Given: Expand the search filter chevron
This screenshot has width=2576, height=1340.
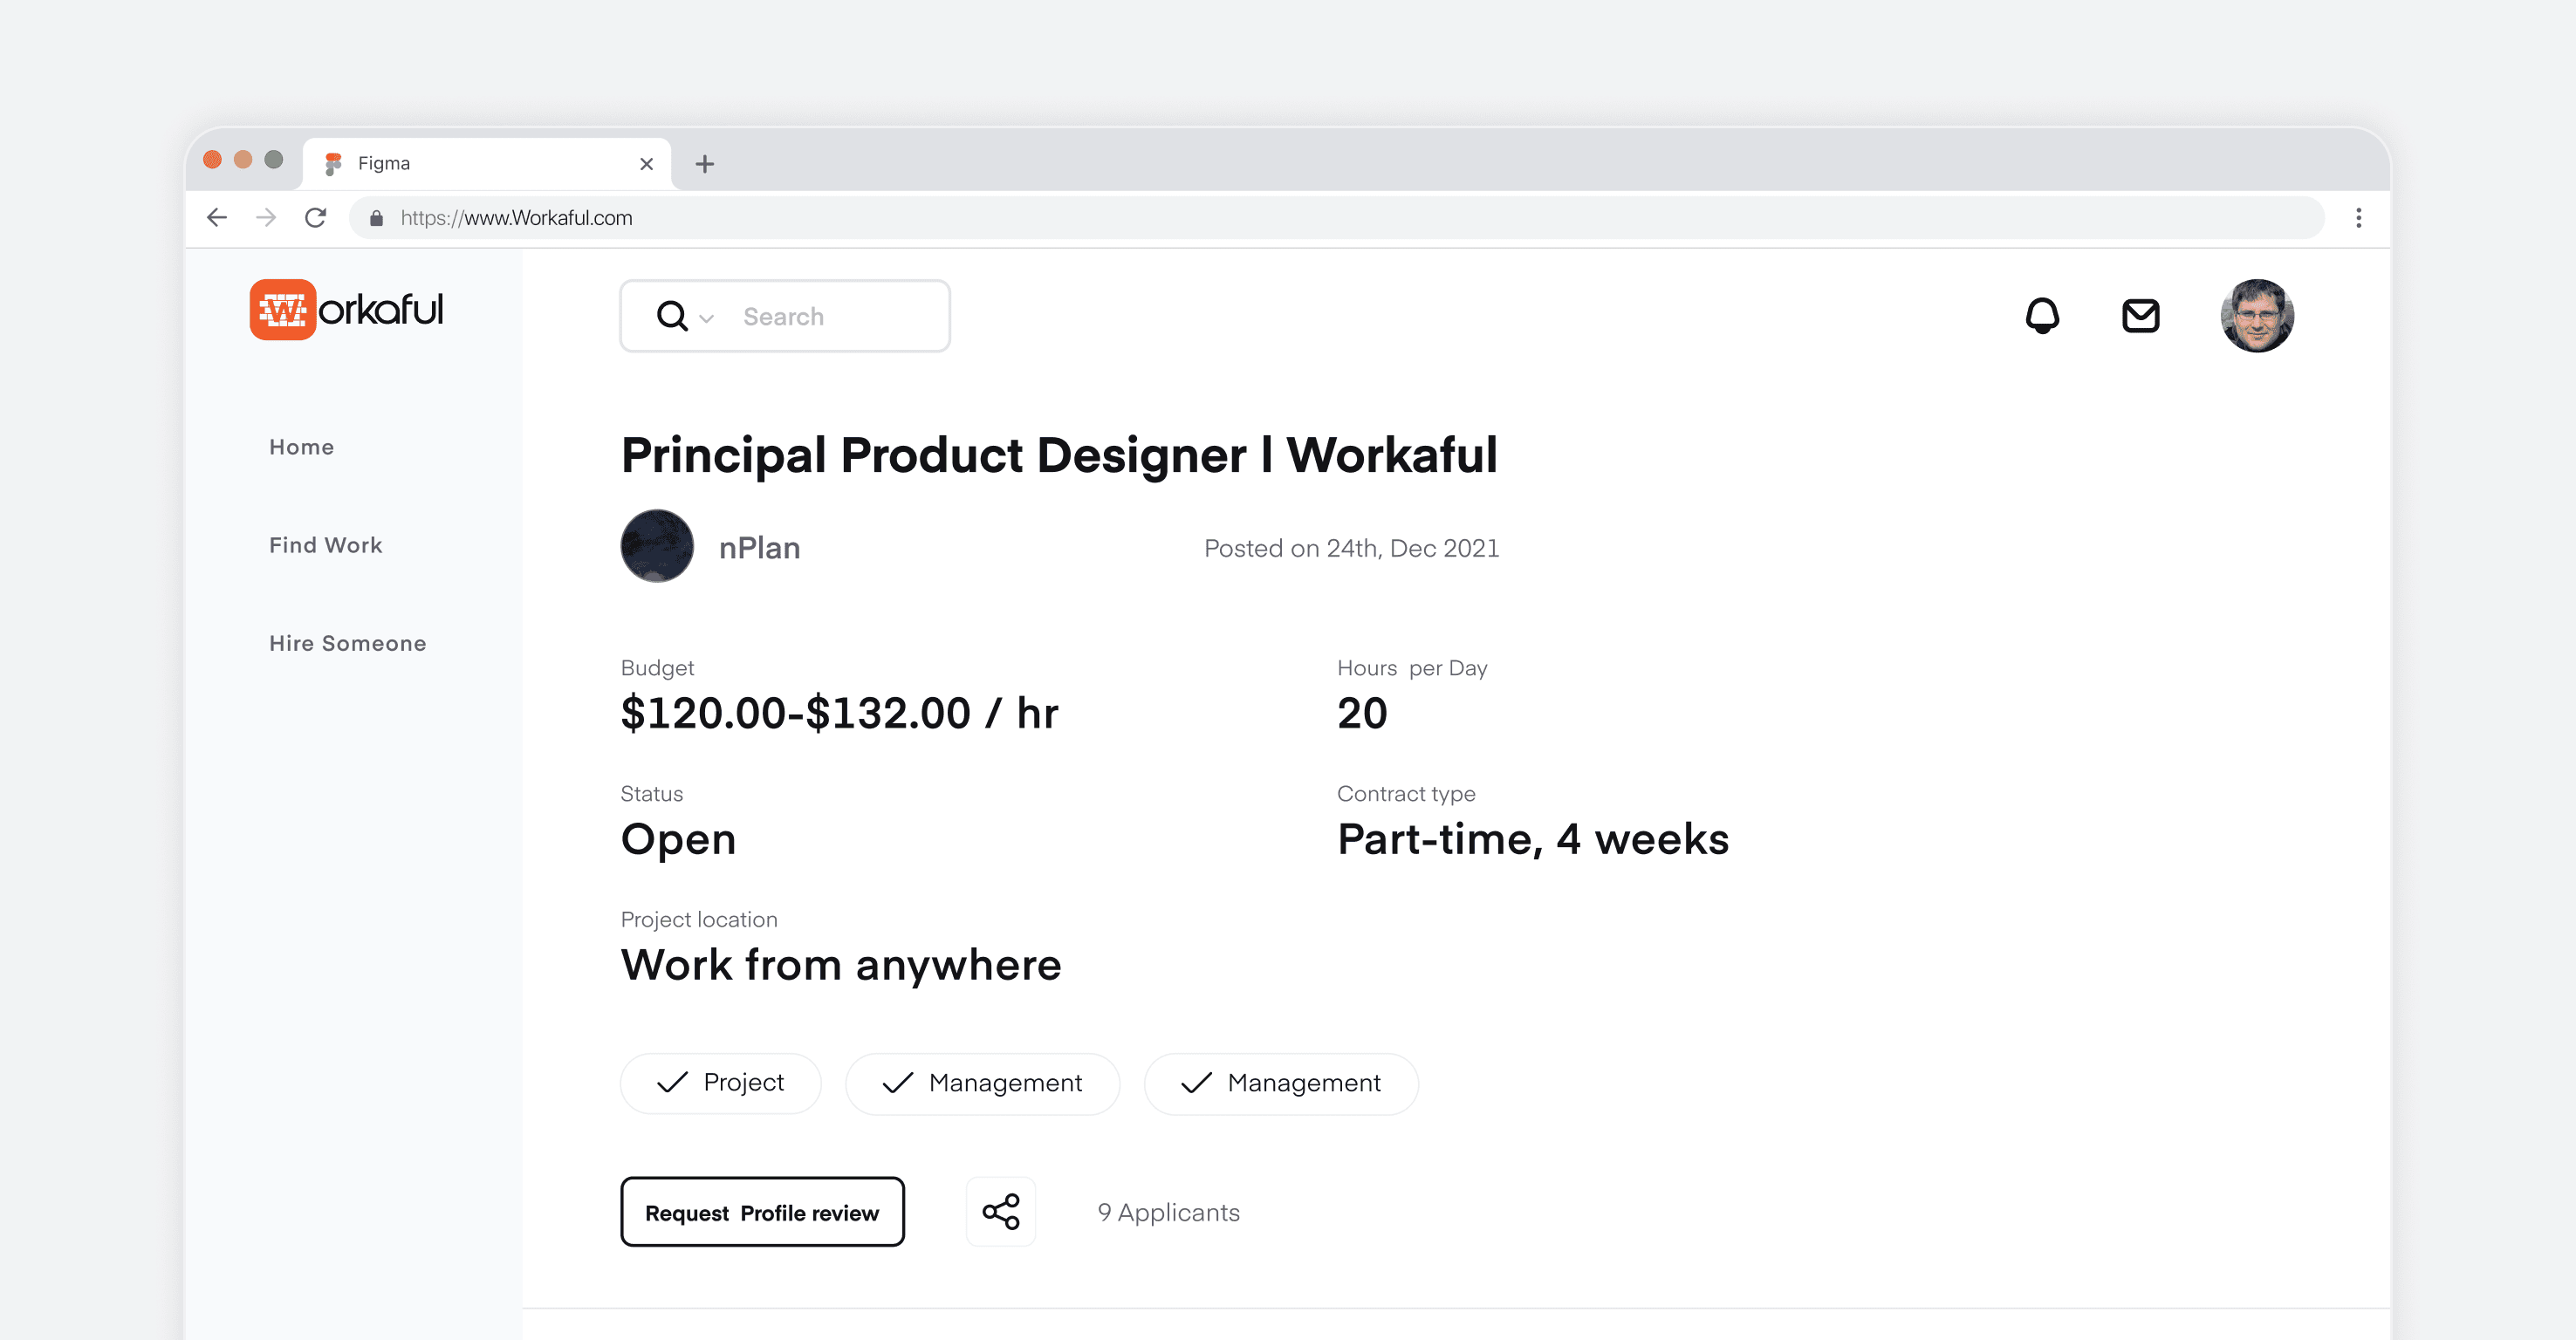Looking at the screenshot, I should coord(707,319).
